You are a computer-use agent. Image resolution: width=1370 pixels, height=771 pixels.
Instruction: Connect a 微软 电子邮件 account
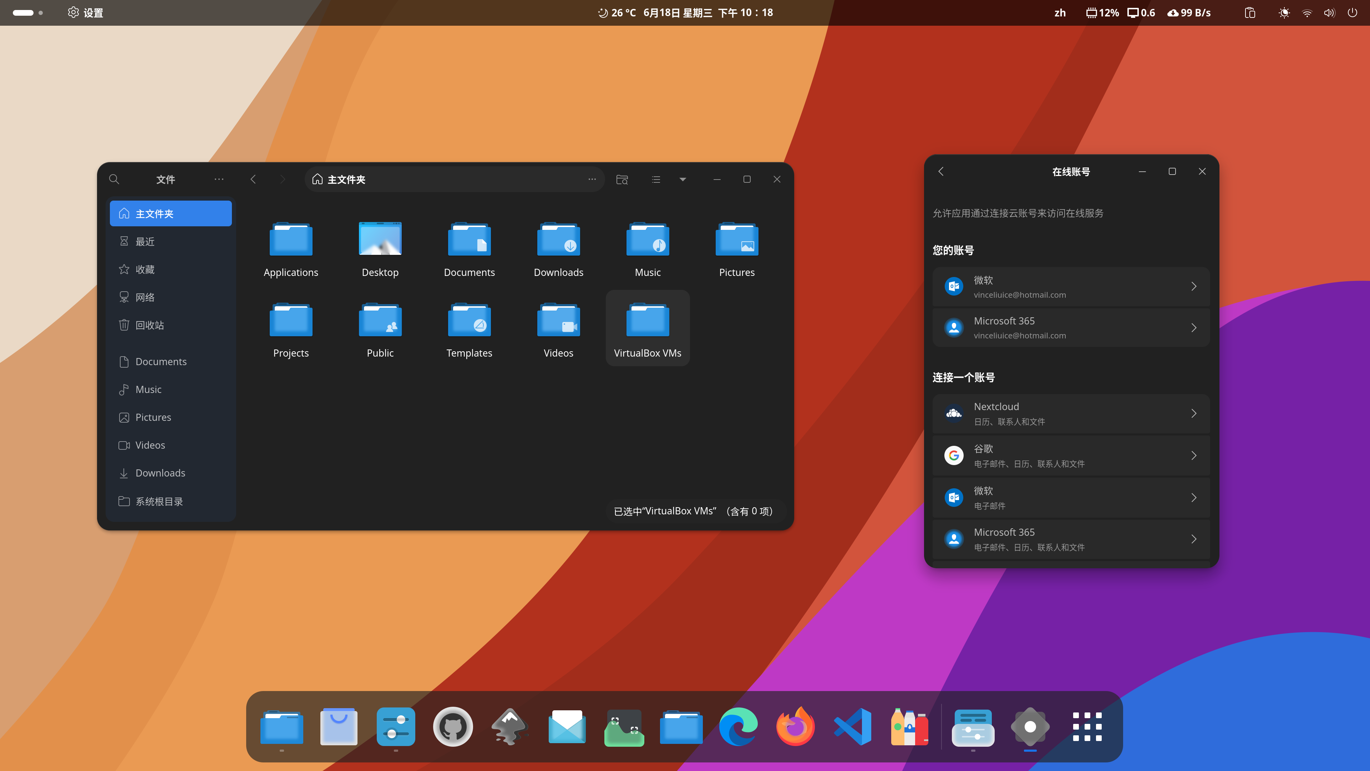1071,498
